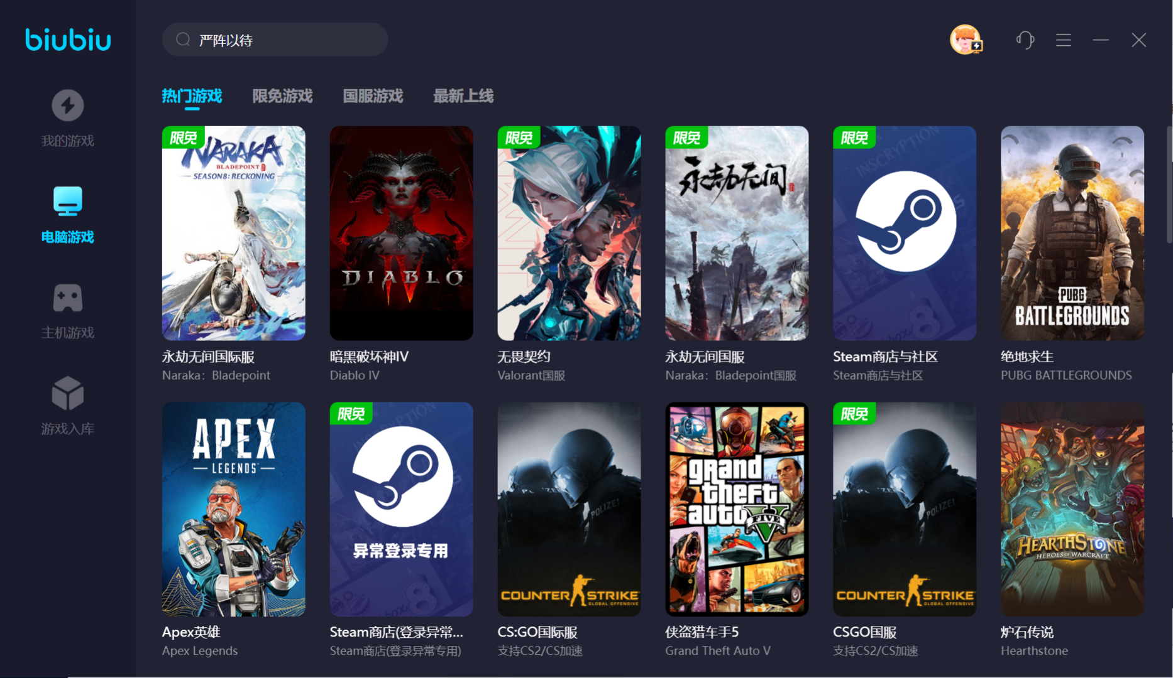Open console games controller icon
The height and width of the screenshot is (678, 1173).
click(67, 298)
